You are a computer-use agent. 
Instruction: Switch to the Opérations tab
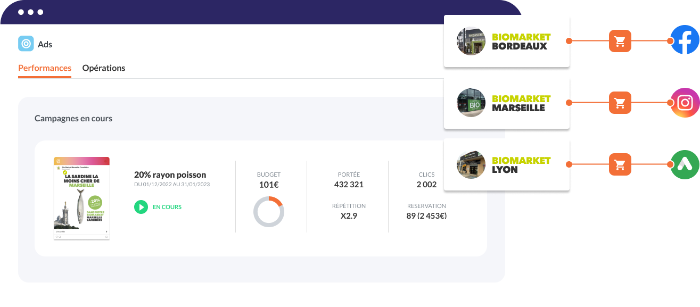104,68
